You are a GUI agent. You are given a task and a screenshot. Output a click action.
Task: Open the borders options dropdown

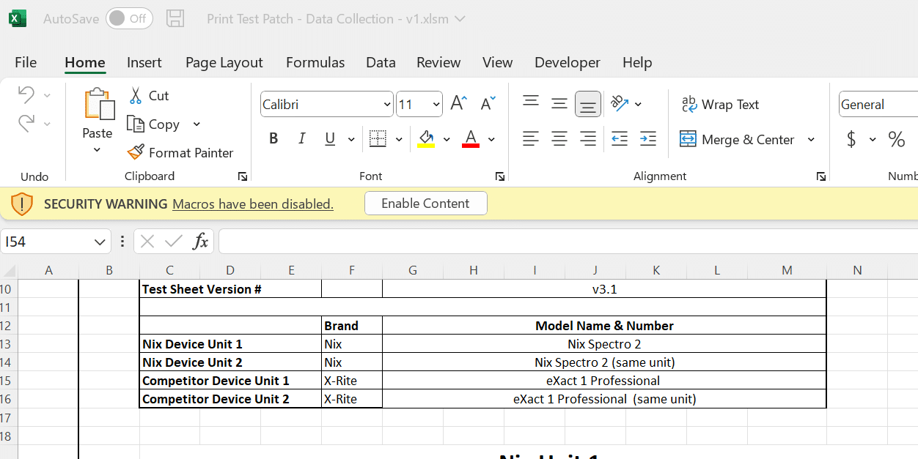coord(399,140)
